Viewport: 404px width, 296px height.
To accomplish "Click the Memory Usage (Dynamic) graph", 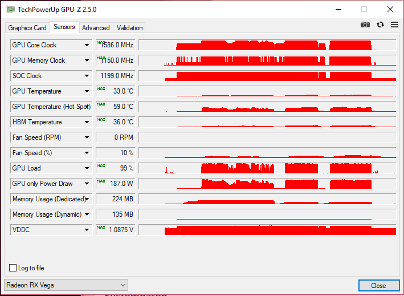I will click(x=267, y=214).
